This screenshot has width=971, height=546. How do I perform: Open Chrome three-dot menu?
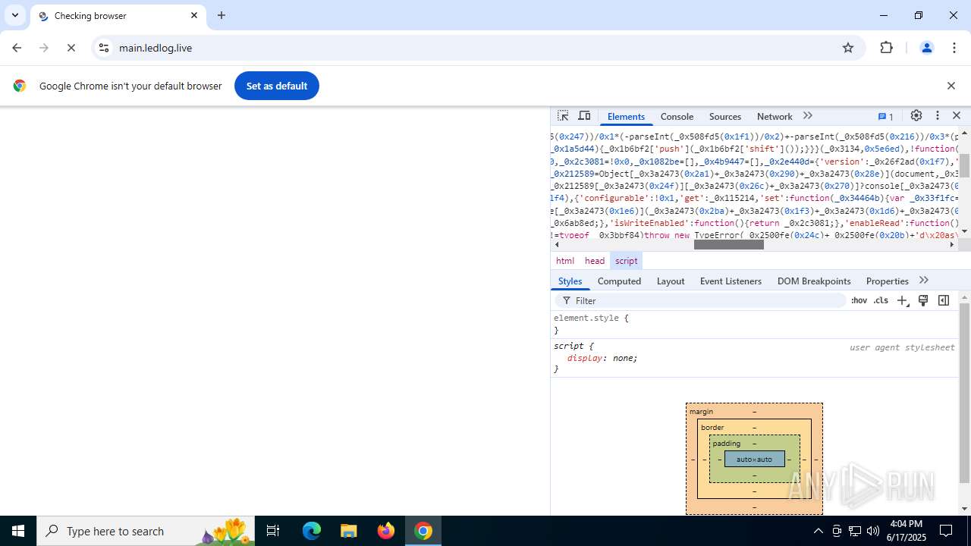coord(954,48)
